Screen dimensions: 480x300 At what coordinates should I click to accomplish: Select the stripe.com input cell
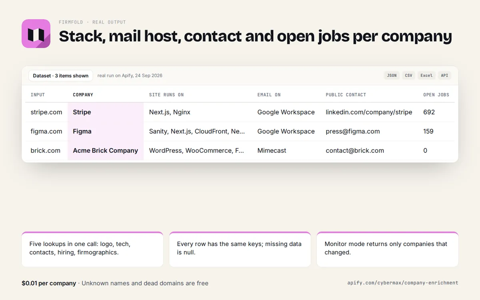click(x=46, y=112)
